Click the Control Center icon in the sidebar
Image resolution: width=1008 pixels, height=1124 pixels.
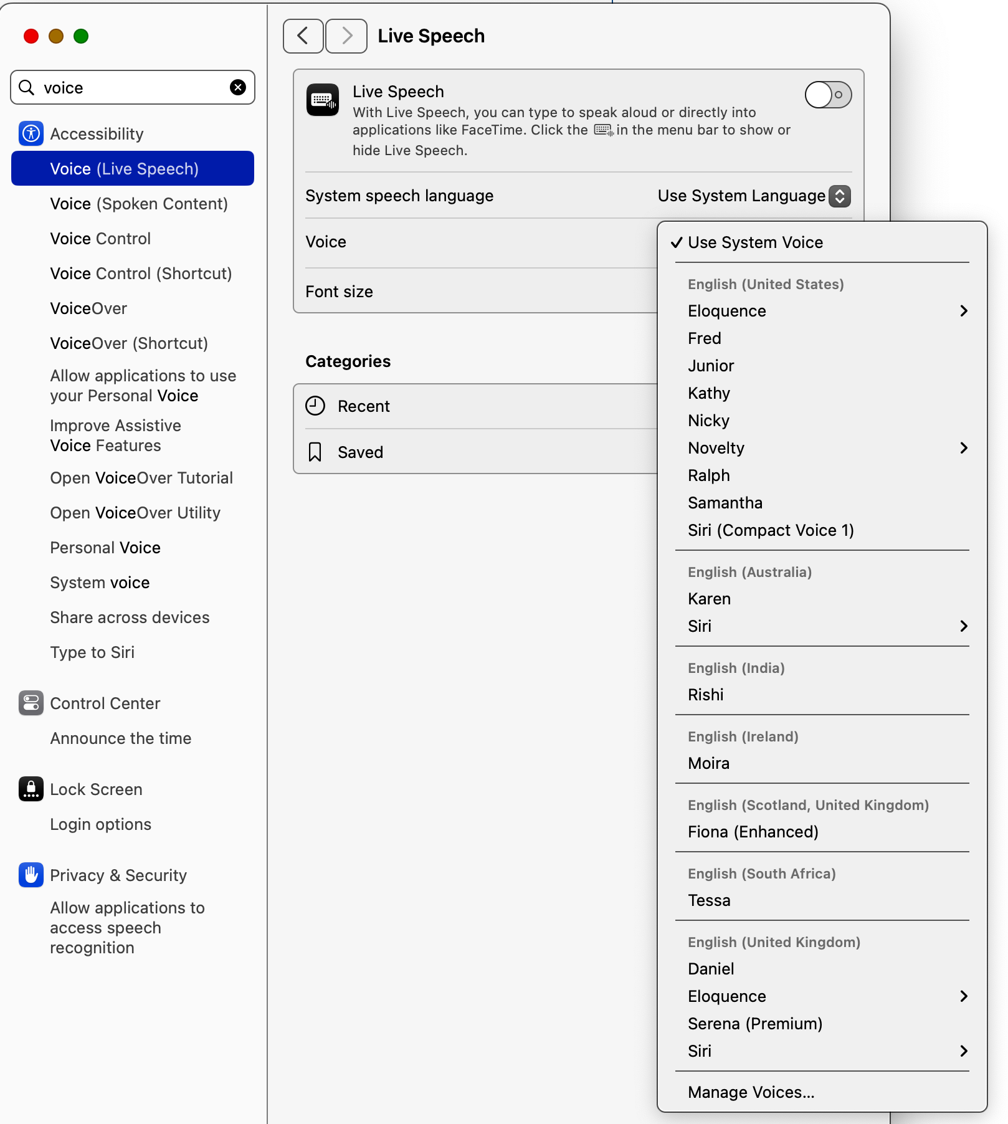31,703
